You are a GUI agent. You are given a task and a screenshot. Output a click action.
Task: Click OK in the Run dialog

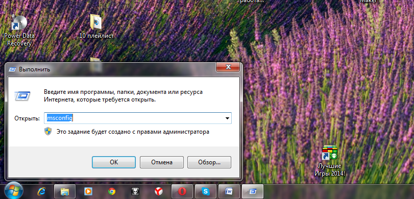tap(114, 162)
